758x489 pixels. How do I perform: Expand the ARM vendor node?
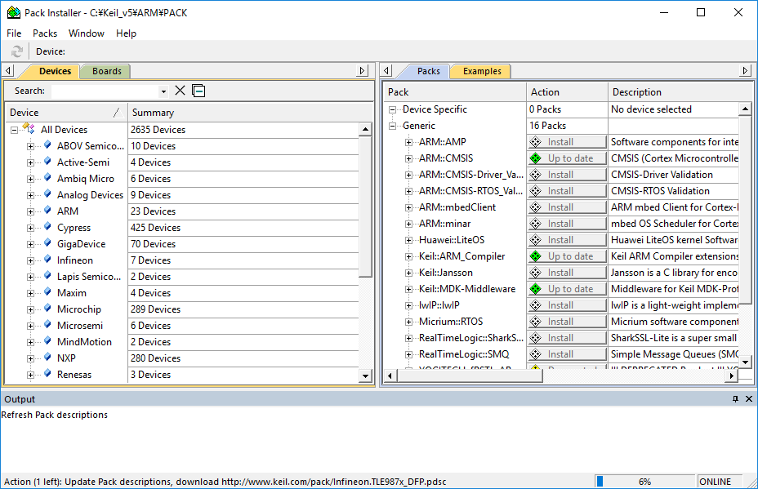click(30, 211)
